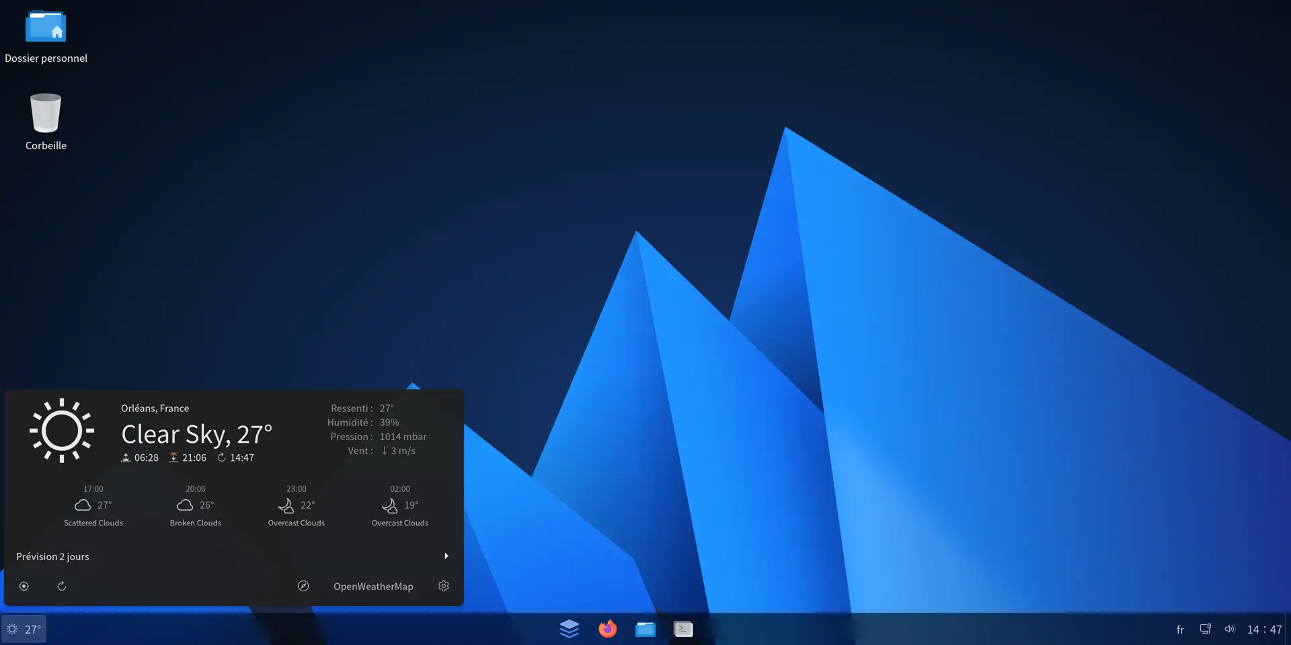Open the network status tray icon
The height and width of the screenshot is (645, 1291).
pyautogui.click(x=1205, y=629)
